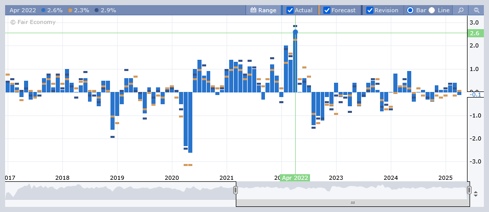Image resolution: width=489 pixels, height=212 pixels.
Task: Click the Apr 2022 date label on axis
Action: coord(295,178)
